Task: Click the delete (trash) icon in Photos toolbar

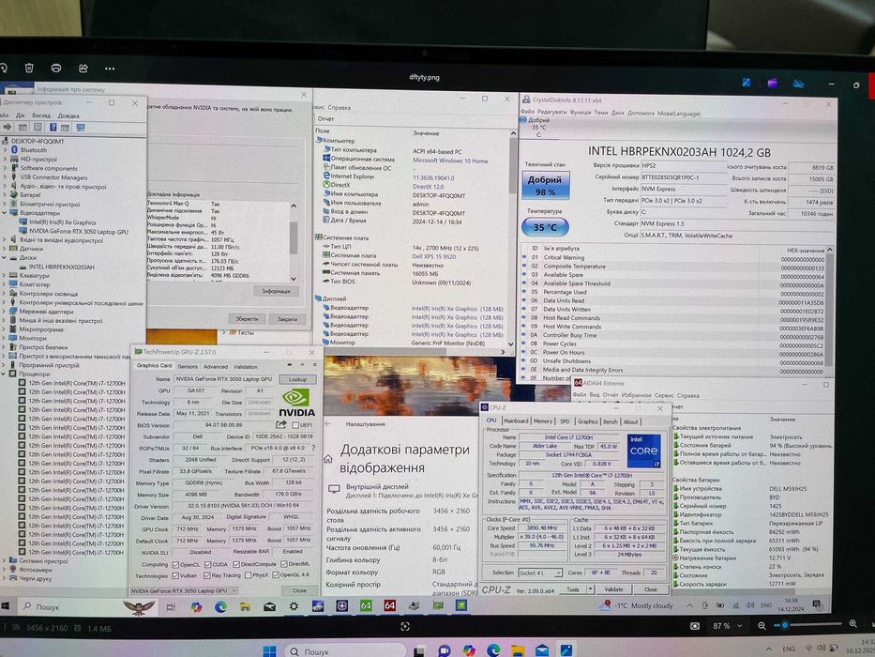Action: pos(29,69)
